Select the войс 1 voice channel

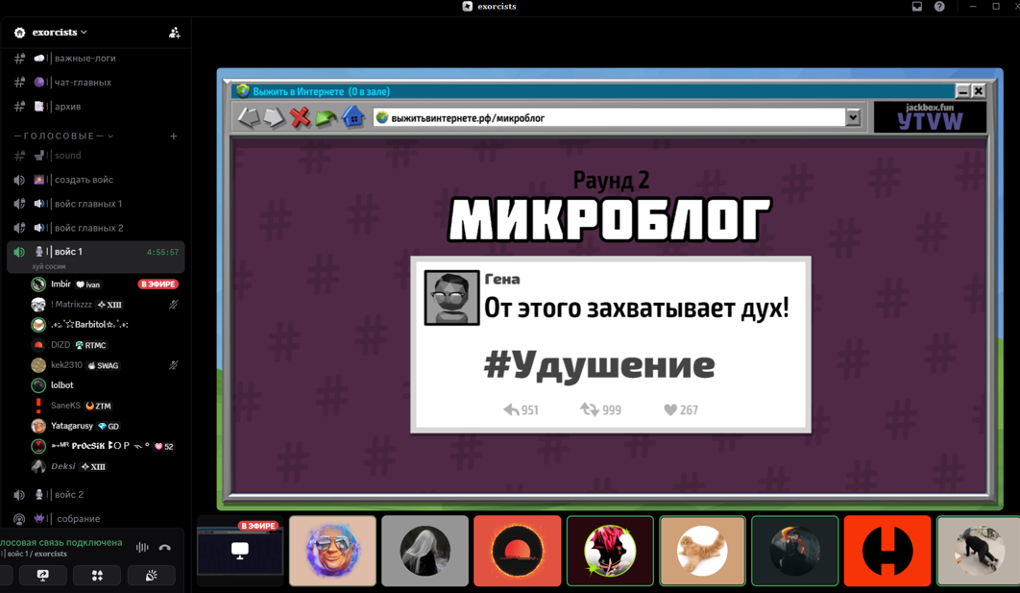pyautogui.click(x=96, y=257)
